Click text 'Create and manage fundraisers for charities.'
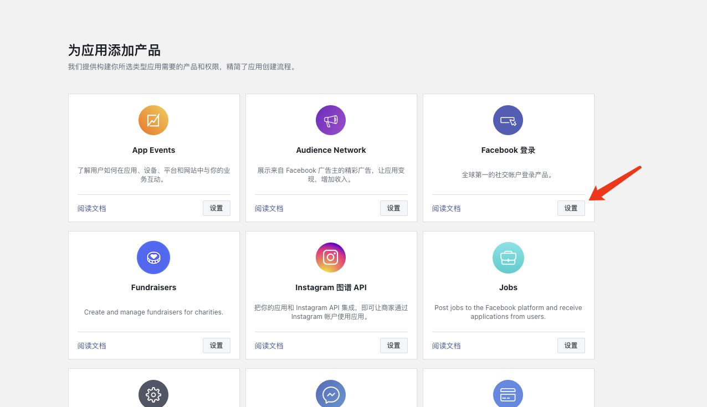Image resolution: width=707 pixels, height=407 pixels. 153,312
